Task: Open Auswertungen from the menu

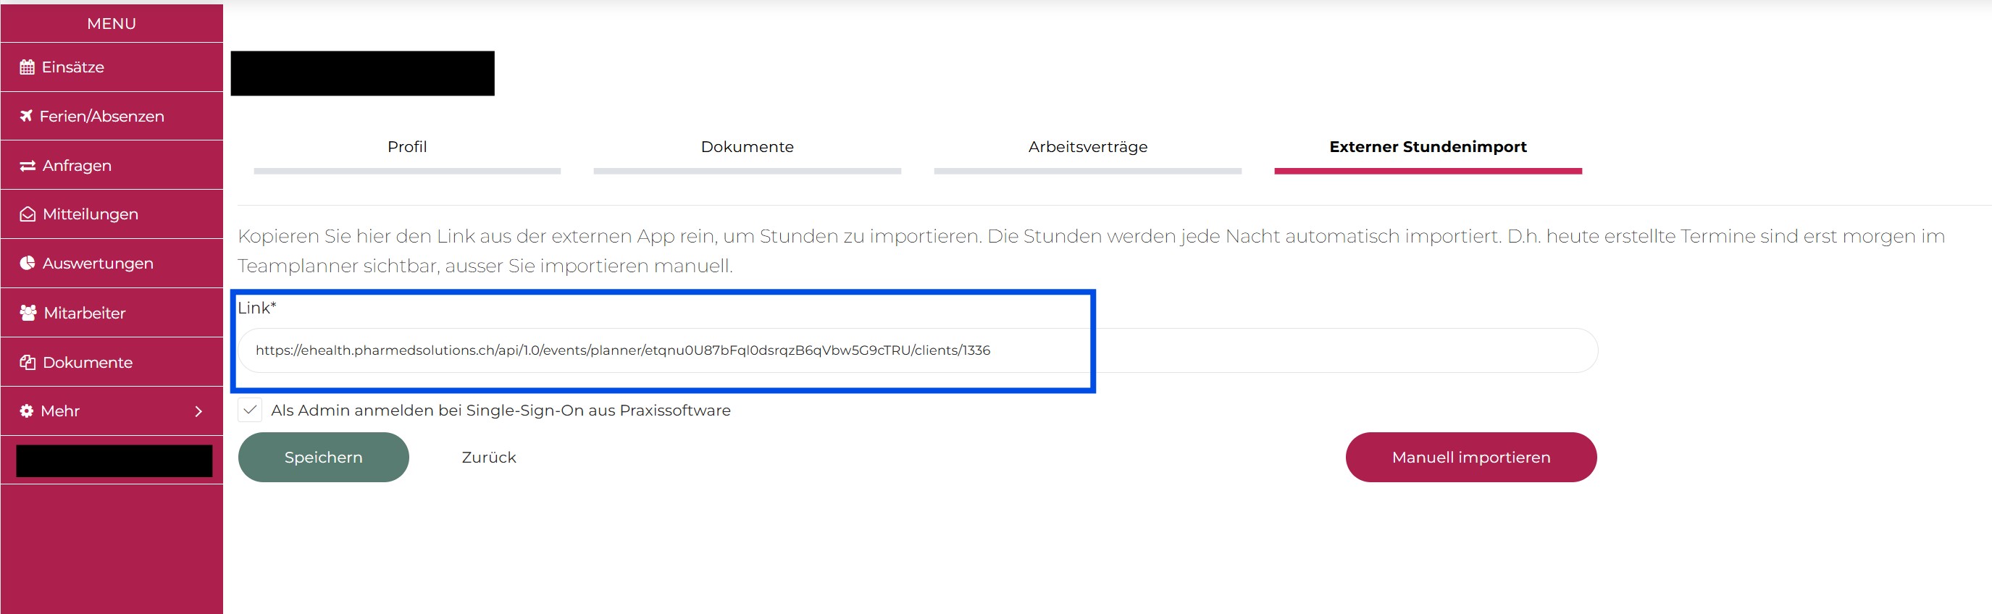Action: click(x=112, y=263)
